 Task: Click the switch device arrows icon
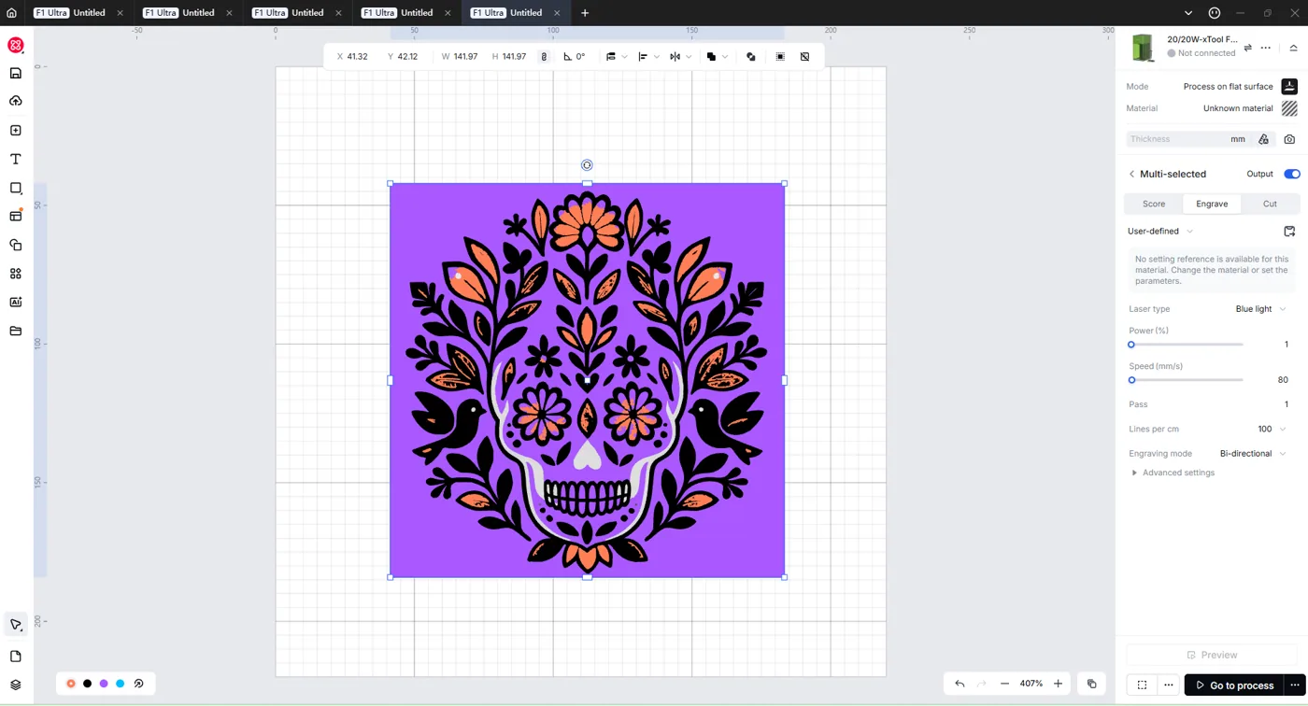click(1247, 48)
